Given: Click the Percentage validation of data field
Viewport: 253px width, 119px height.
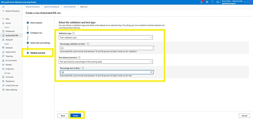Looking at the screenshot, I should [x=107, y=48].
